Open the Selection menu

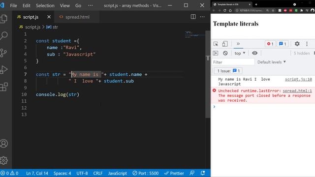click(45, 5)
